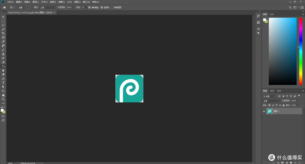Hide 图层 1 using the eye icon
This screenshot has width=305, height=164.
264,111
